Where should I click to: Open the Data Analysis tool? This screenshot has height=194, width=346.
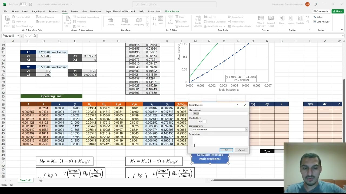[321, 22]
